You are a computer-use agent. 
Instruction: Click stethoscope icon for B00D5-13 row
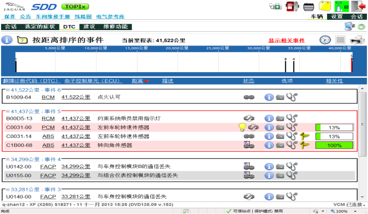coord(292,118)
